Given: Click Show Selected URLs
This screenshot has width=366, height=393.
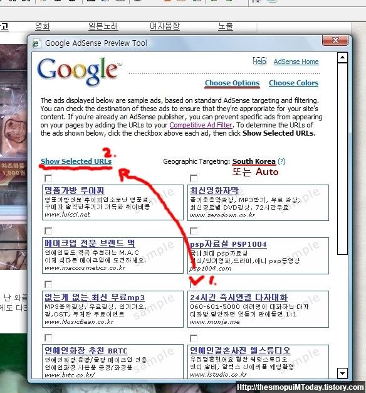Looking at the screenshot, I should pos(76,161).
